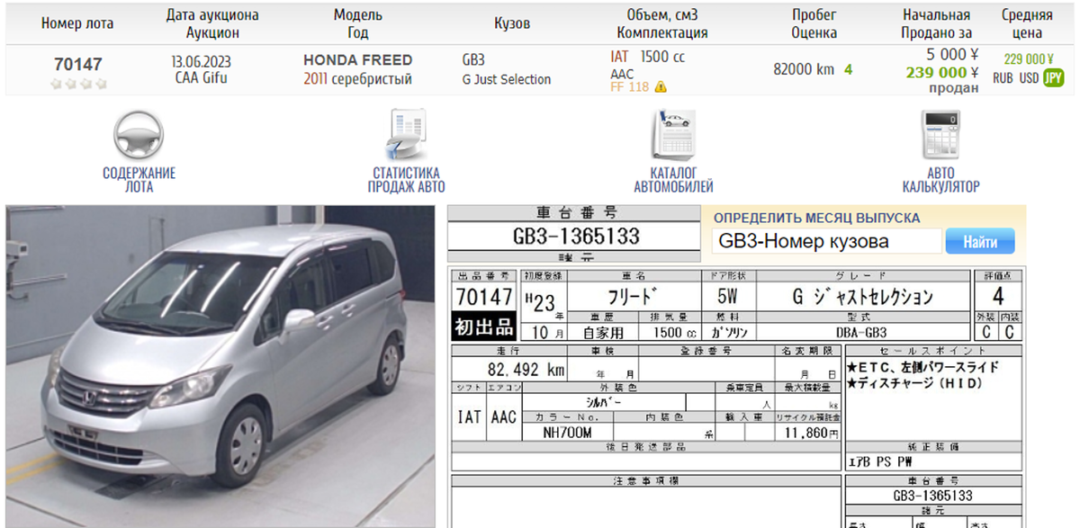Switch price currency to USD
The image size is (1080, 528).
click(1029, 78)
